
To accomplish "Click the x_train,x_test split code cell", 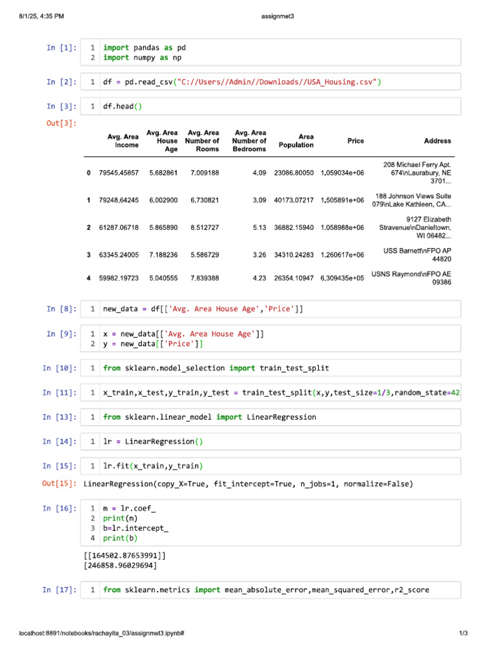I will pyautogui.click(x=271, y=392).
